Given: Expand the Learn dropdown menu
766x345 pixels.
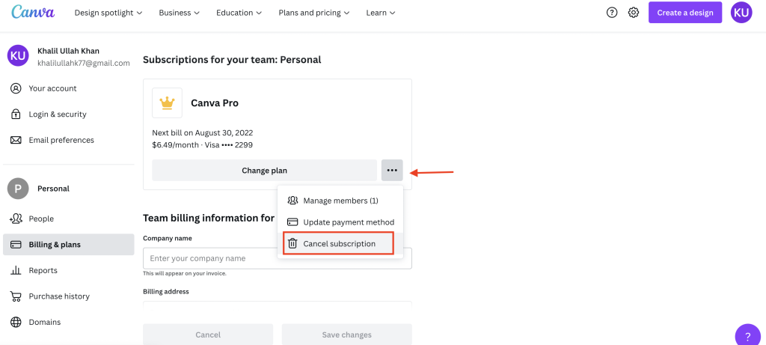Looking at the screenshot, I should 381,13.
